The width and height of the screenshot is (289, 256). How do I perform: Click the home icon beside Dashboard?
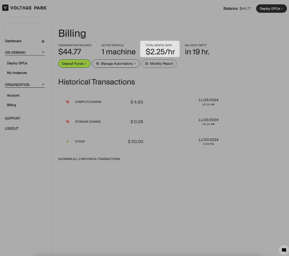click(x=43, y=41)
